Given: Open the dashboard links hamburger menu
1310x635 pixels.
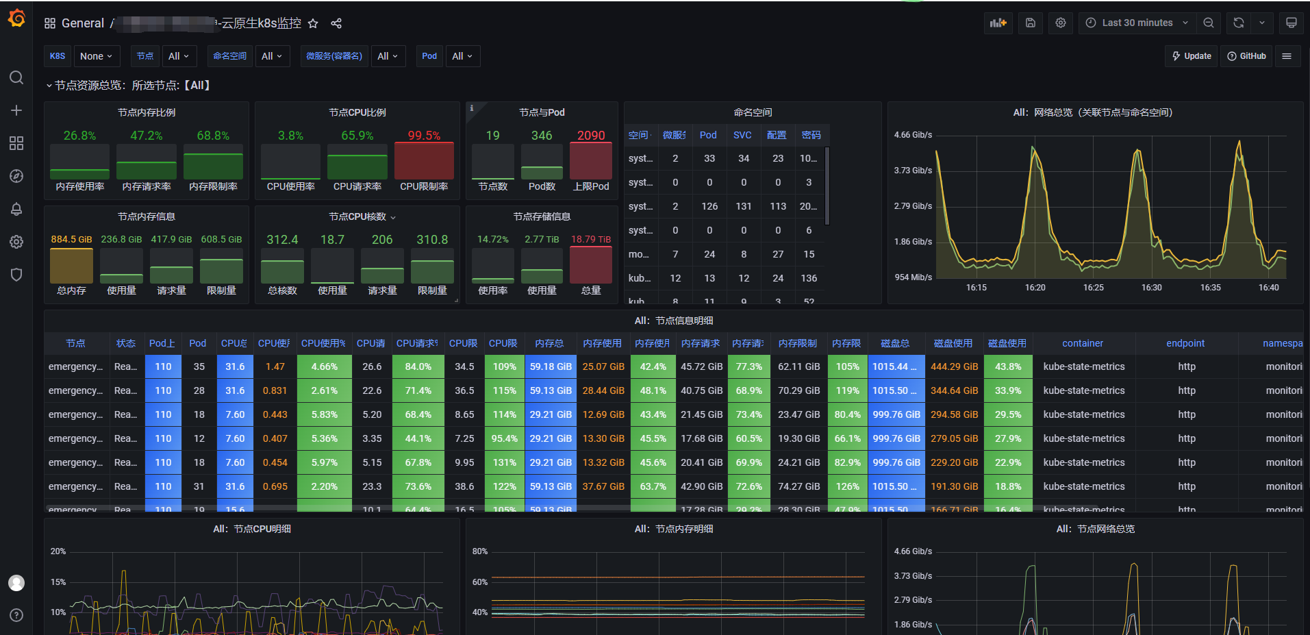Looking at the screenshot, I should pyautogui.click(x=1287, y=56).
